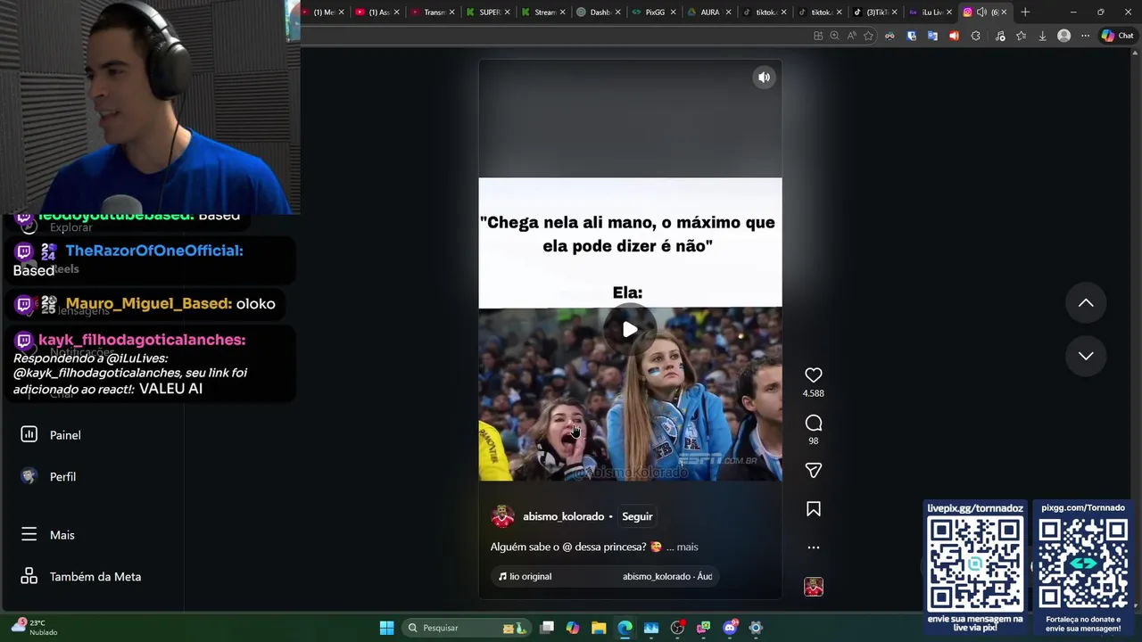
Task: Open Também da Meta
Action: click(x=95, y=577)
